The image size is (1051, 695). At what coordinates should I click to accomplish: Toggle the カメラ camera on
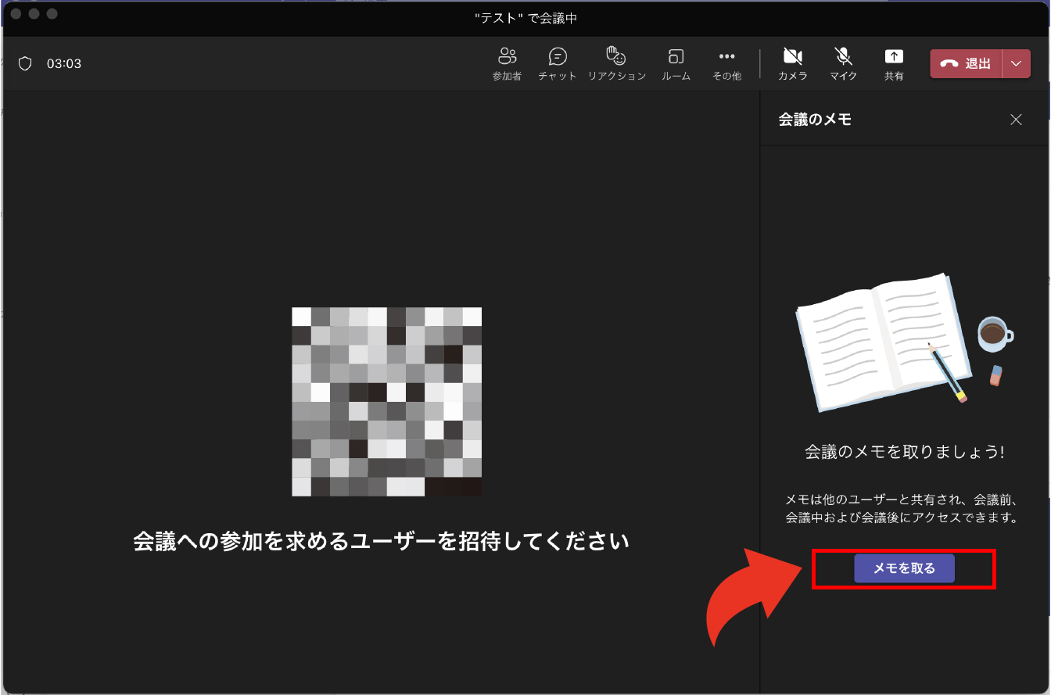(x=793, y=63)
